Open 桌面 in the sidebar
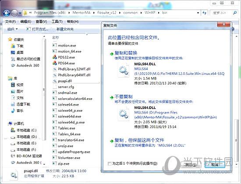Image resolution: width=241 pixels, height=184 pixels. 17,53
